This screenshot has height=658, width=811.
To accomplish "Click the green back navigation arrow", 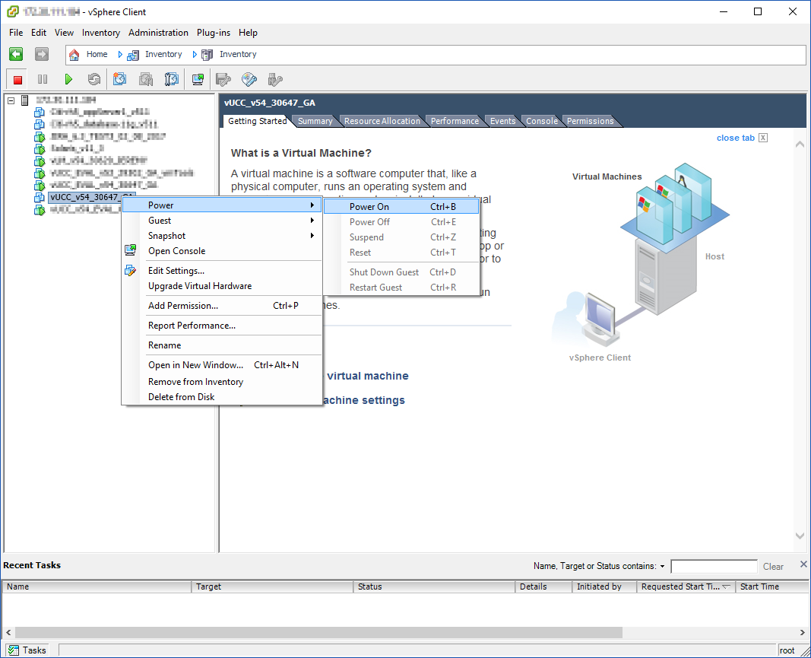I will (x=16, y=54).
